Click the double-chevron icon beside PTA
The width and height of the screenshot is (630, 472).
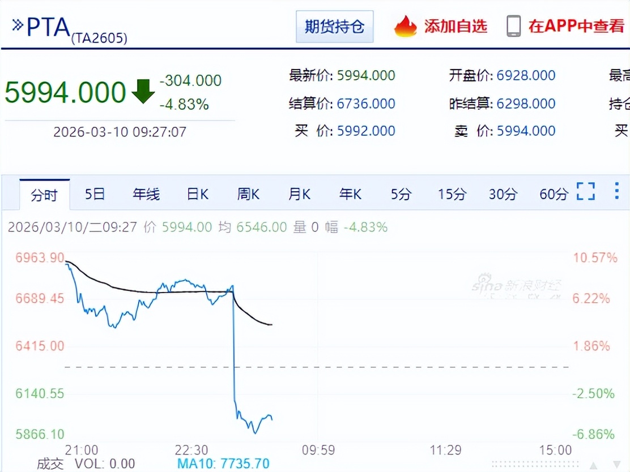[18, 25]
